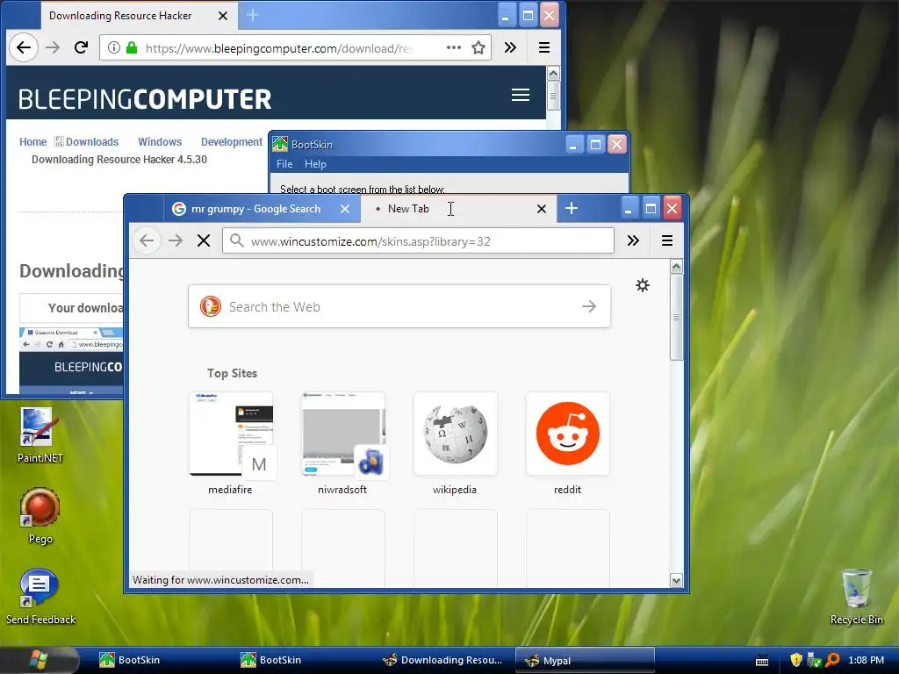The image size is (899, 674).
Task: Click the BLEEPINGCOMPUTER site logo
Action: tap(145, 99)
